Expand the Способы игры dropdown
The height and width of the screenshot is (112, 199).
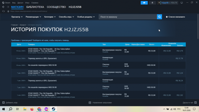point(66,17)
